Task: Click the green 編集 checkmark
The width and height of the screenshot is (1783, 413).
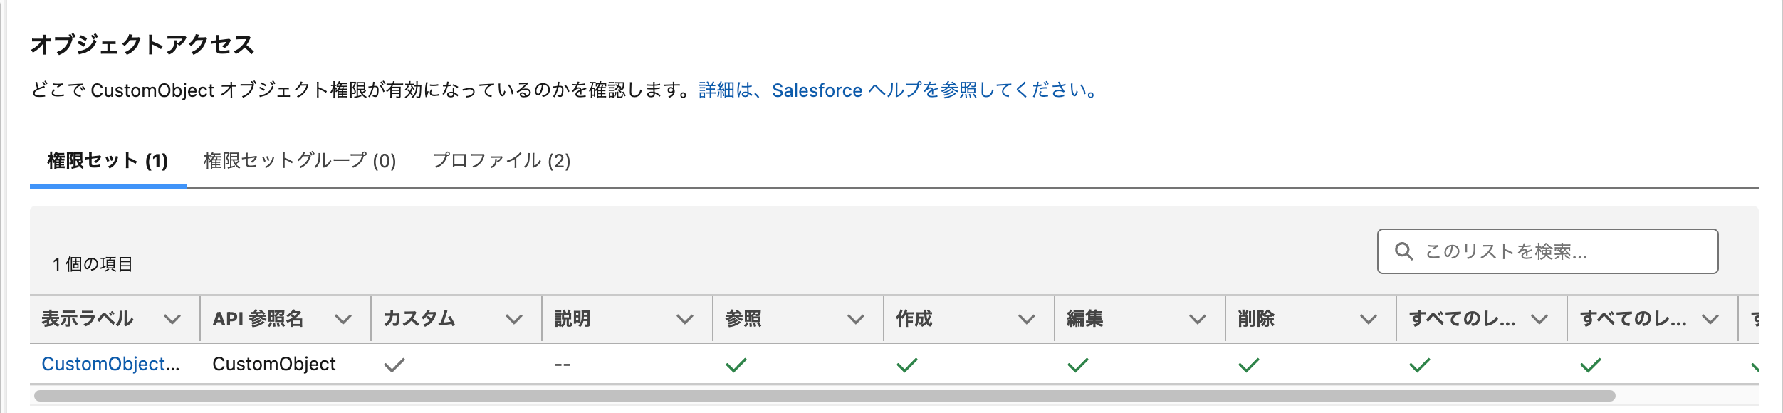Action: (x=1077, y=365)
